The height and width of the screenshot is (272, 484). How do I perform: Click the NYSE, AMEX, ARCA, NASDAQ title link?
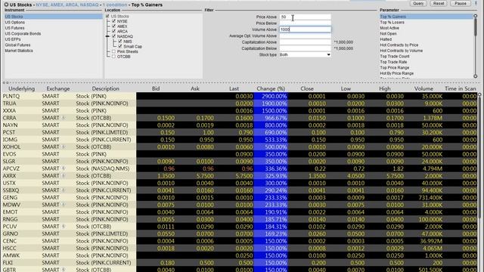click(67, 5)
